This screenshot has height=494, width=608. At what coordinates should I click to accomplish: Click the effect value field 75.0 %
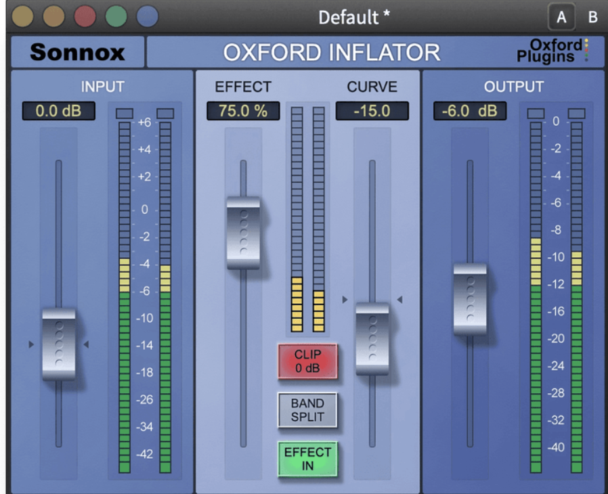click(243, 111)
